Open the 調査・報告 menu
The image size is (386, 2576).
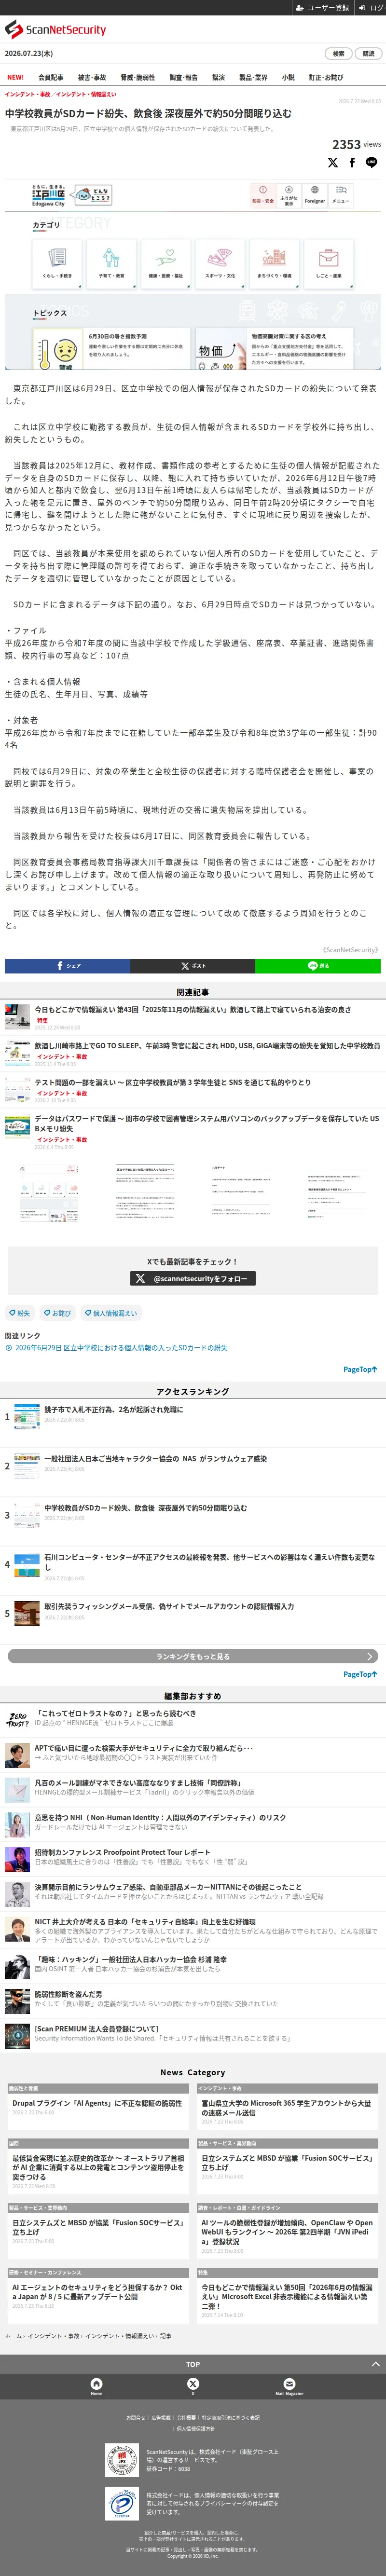184,77
